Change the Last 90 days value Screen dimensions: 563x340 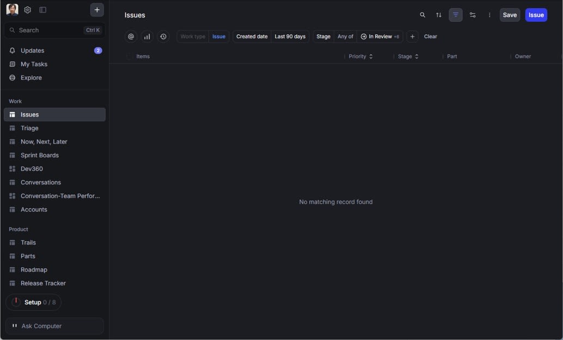pyautogui.click(x=290, y=36)
